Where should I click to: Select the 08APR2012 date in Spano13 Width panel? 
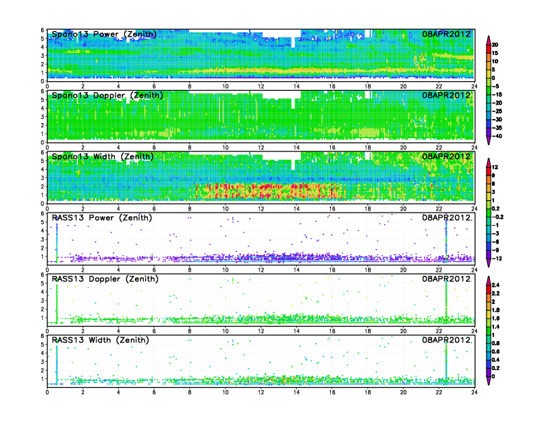pyautogui.click(x=447, y=156)
